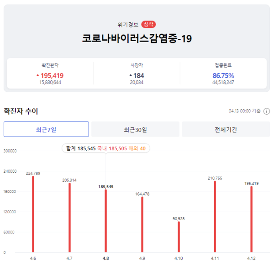Click the cumulative deaths count 20,034
The width and height of the screenshot is (274, 264).
(x=137, y=82)
